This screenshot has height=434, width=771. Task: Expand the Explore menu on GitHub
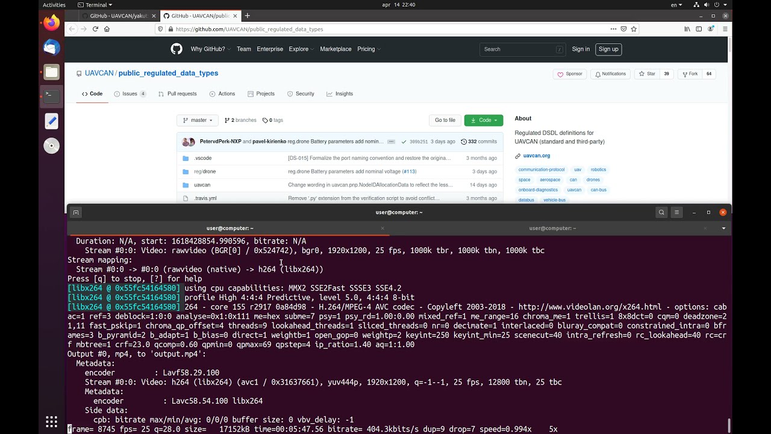tap(301, 49)
